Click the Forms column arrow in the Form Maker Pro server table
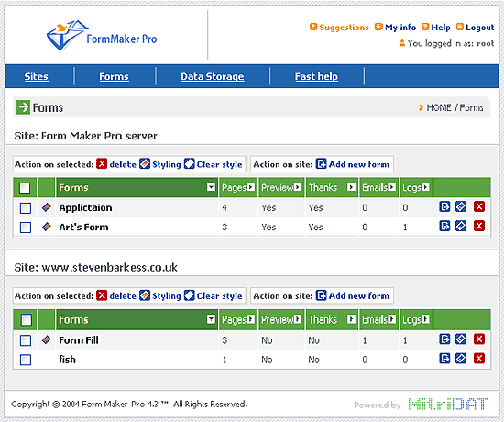The width and height of the screenshot is (504, 422). (211, 187)
